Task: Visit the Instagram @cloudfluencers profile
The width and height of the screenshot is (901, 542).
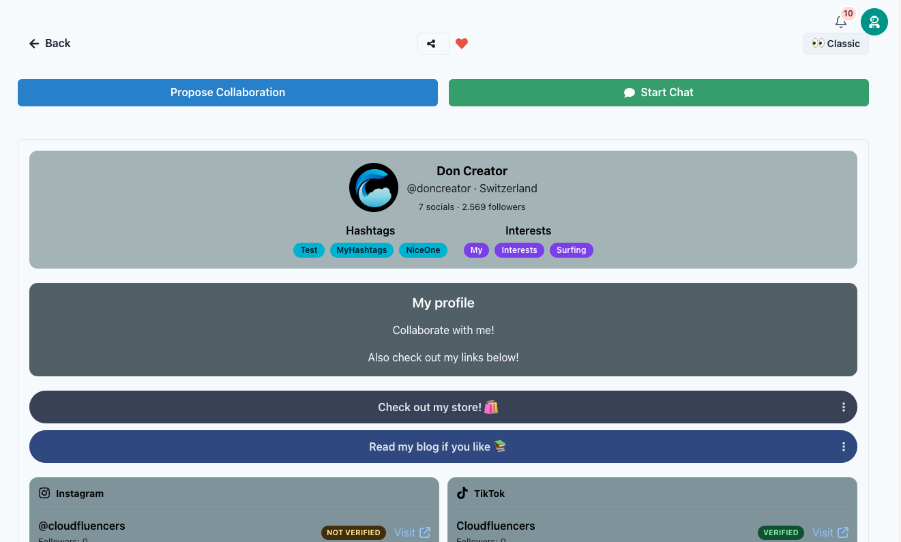Action: click(x=413, y=532)
